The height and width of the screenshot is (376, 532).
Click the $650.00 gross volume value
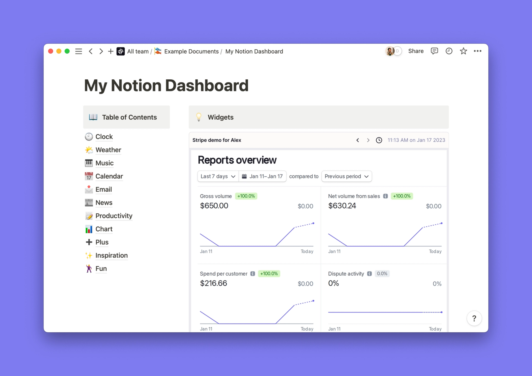(214, 206)
